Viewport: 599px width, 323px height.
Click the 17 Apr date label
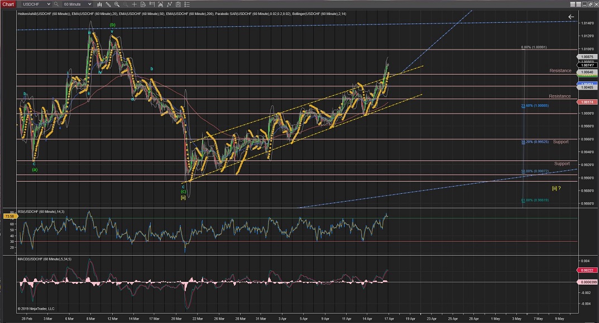click(x=389, y=319)
